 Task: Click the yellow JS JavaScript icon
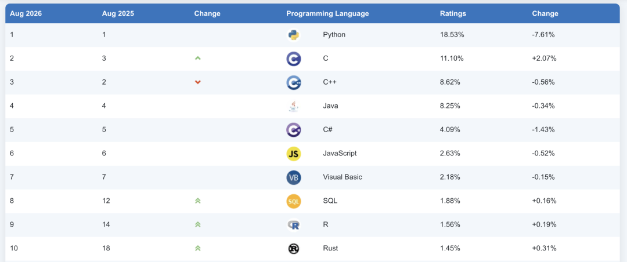[x=294, y=154]
